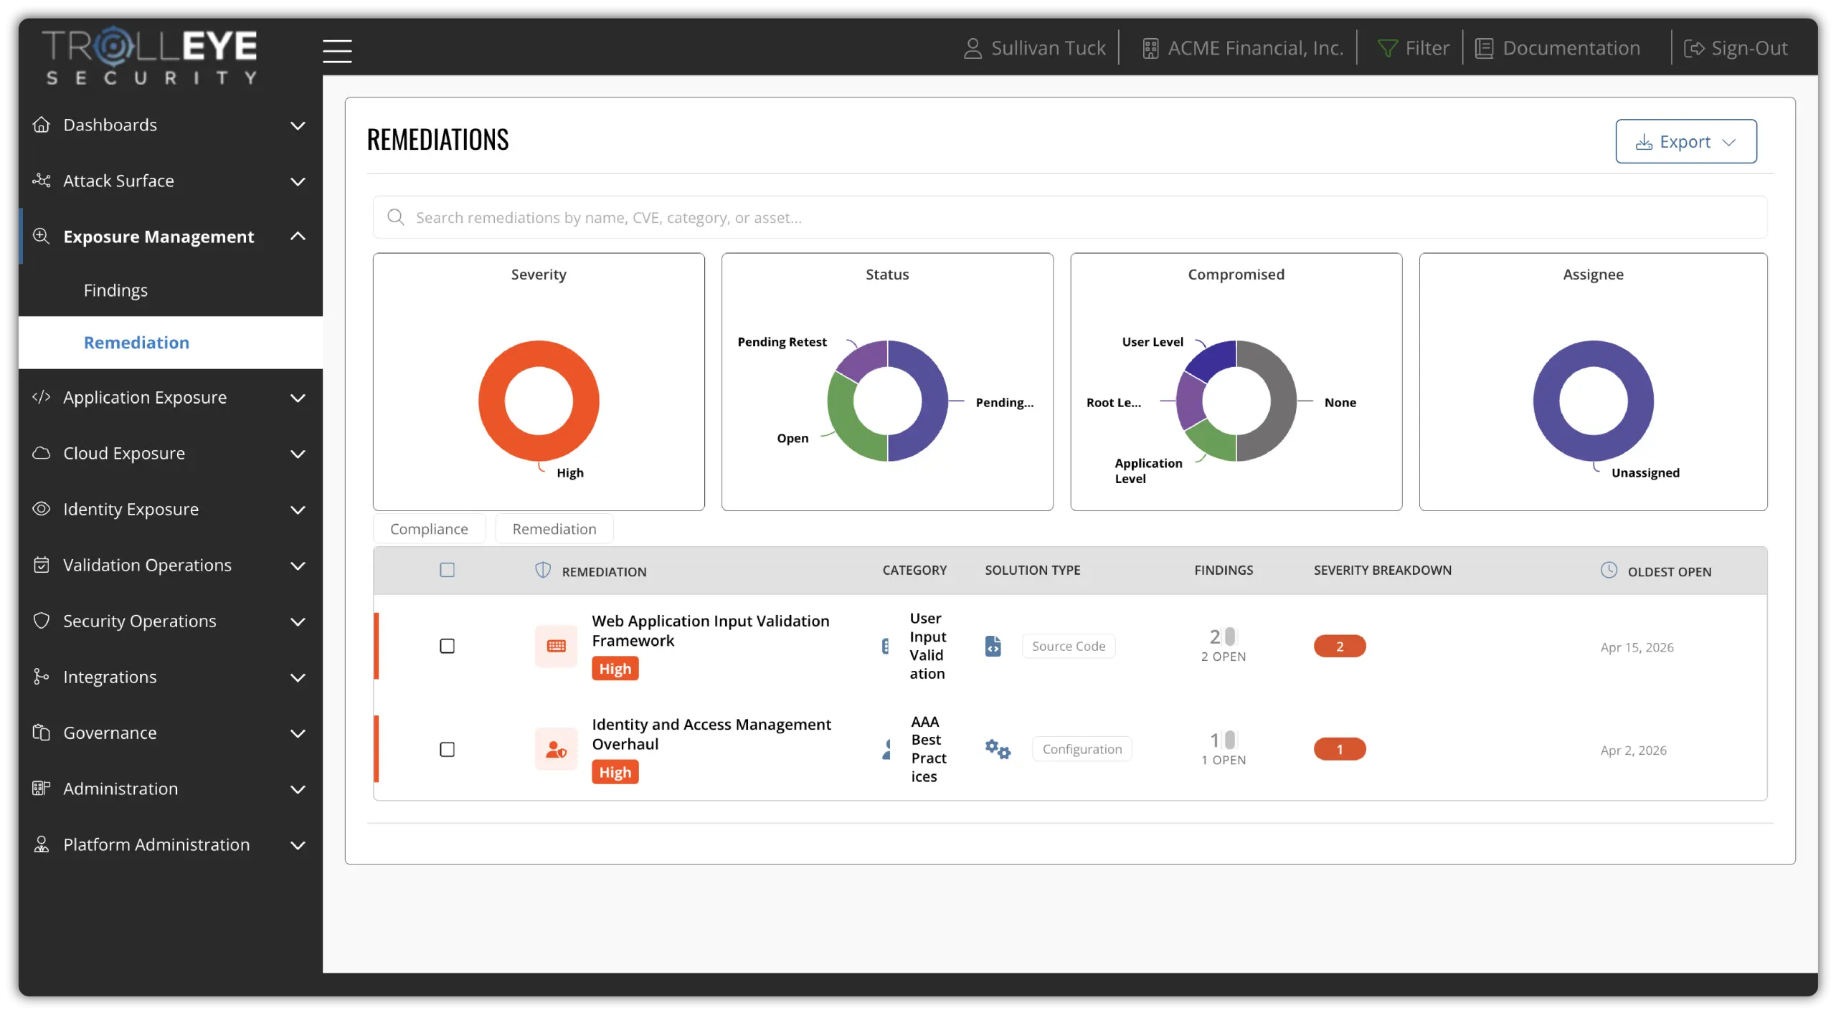Expand Administration chevron

coord(298,789)
